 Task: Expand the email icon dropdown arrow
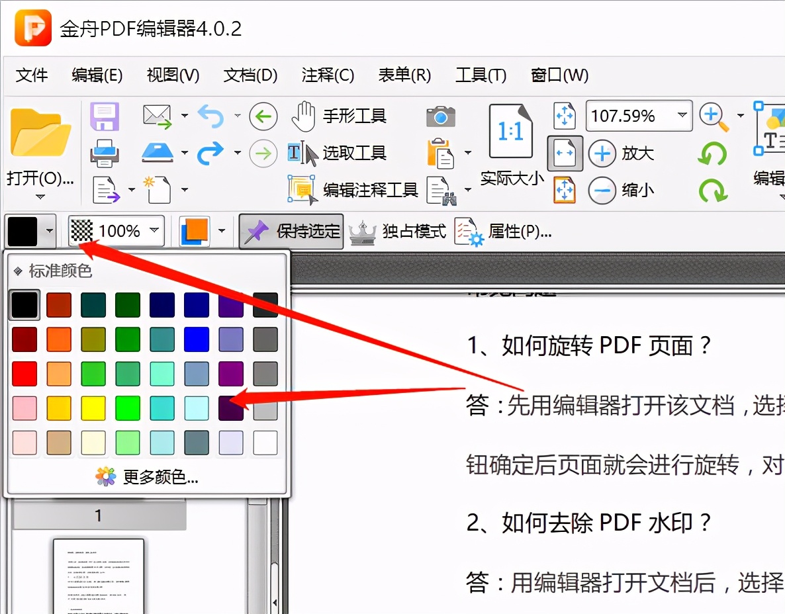tap(184, 116)
